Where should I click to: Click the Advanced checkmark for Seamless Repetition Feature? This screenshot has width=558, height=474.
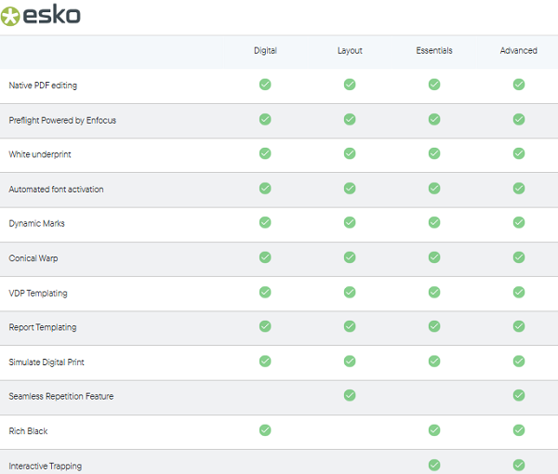point(519,395)
